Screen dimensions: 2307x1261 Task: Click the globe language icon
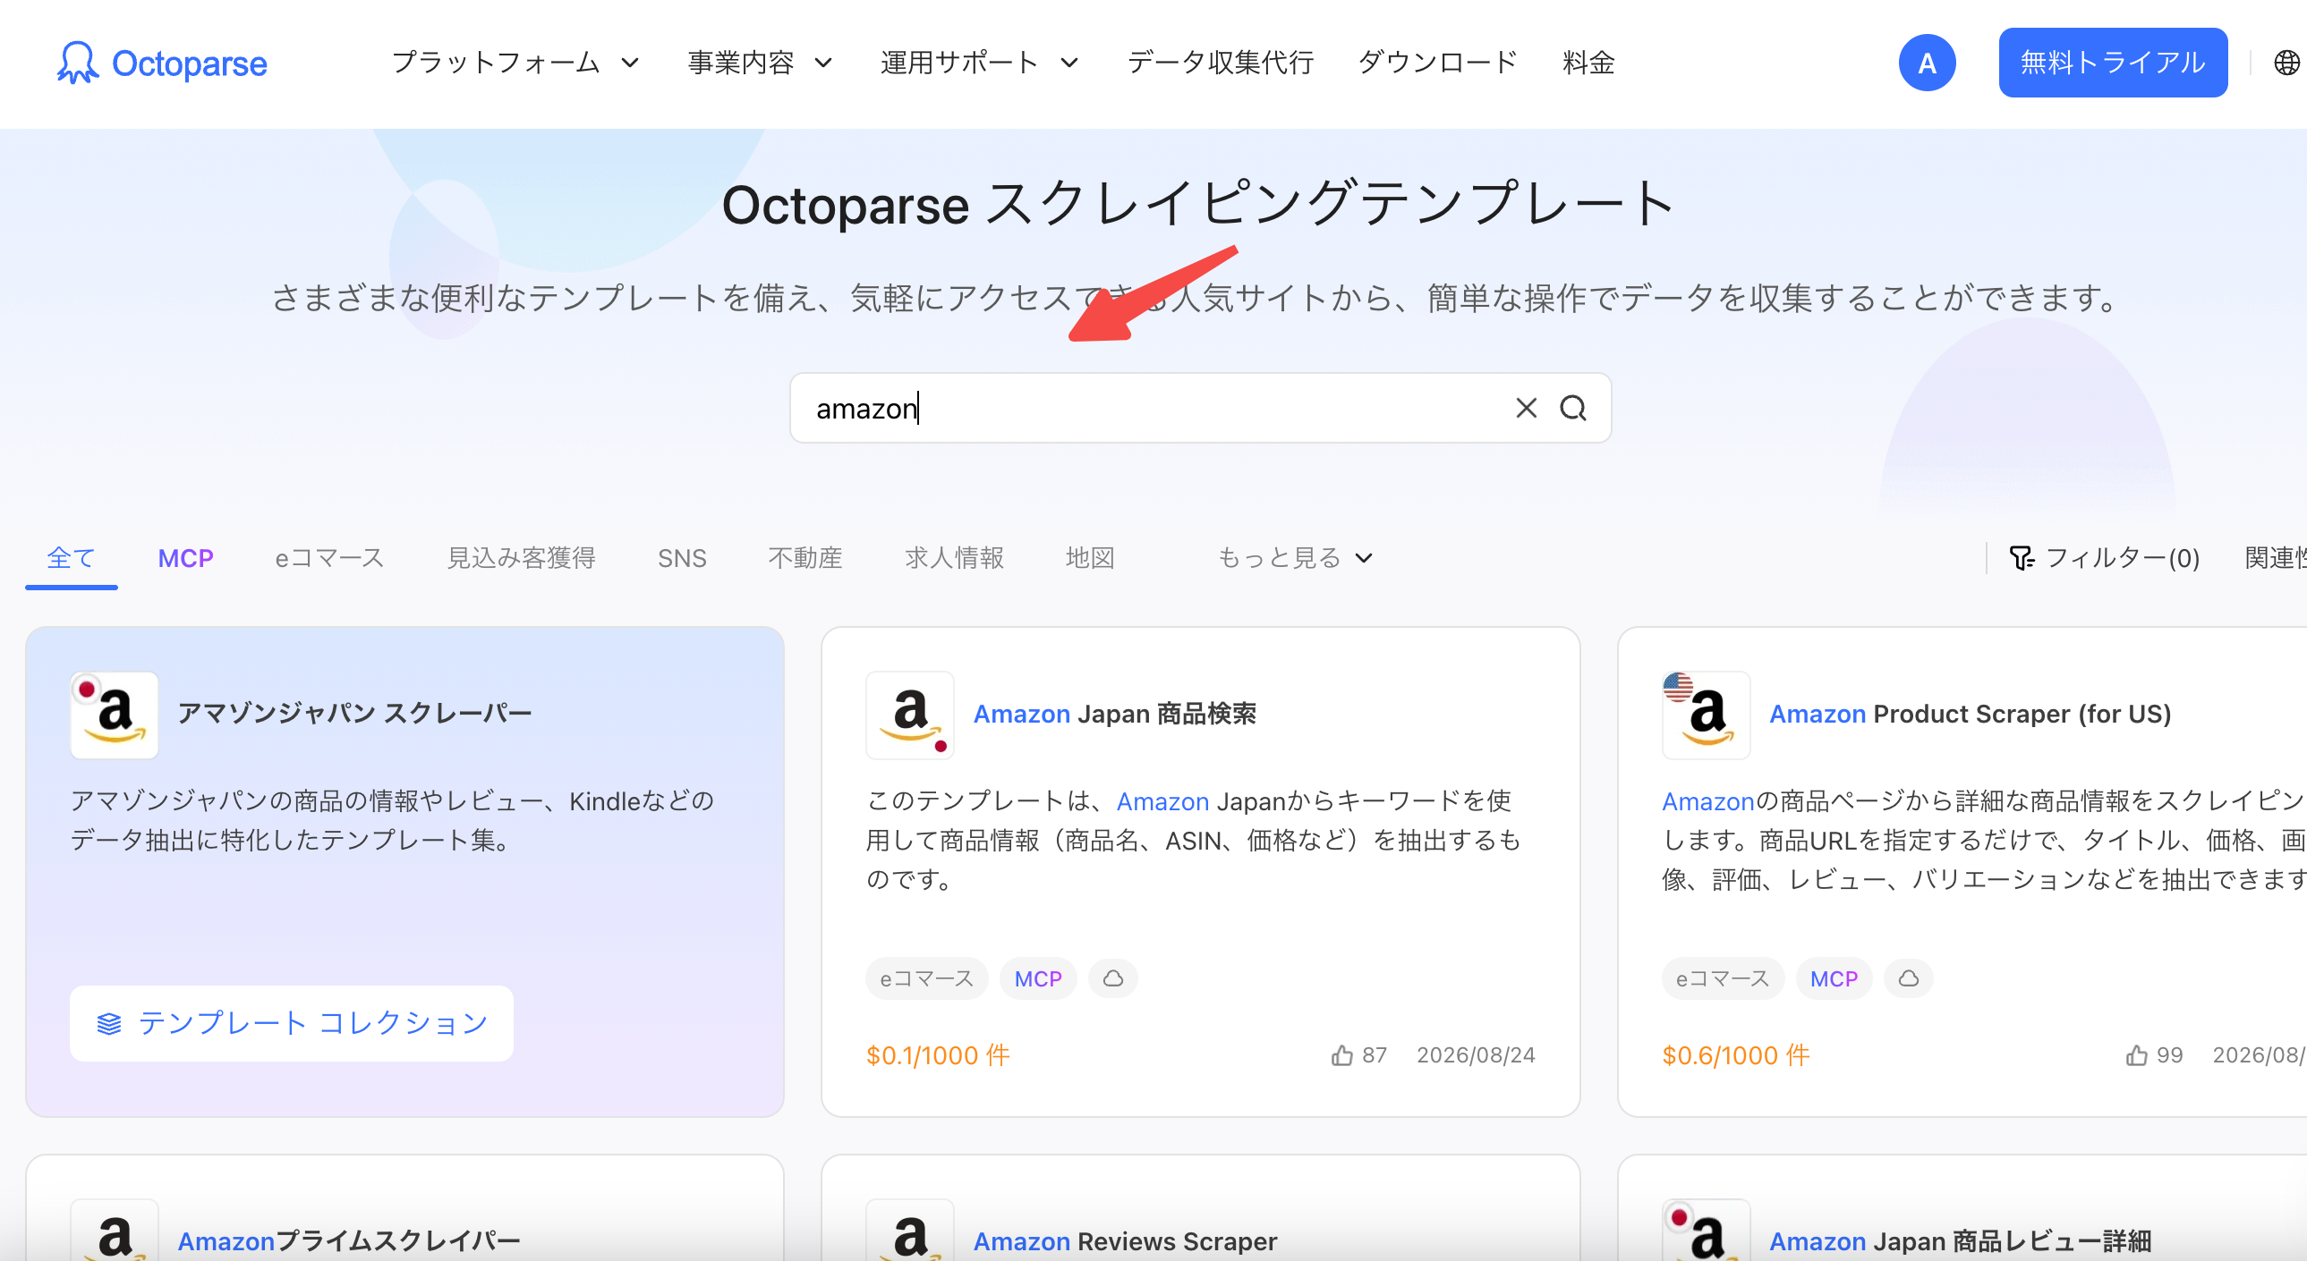point(2286,63)
